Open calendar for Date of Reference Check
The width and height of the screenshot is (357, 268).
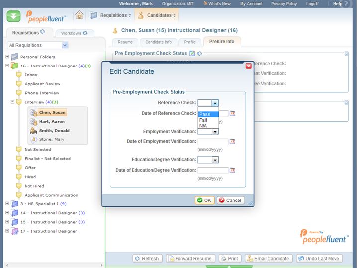(232, 113)
